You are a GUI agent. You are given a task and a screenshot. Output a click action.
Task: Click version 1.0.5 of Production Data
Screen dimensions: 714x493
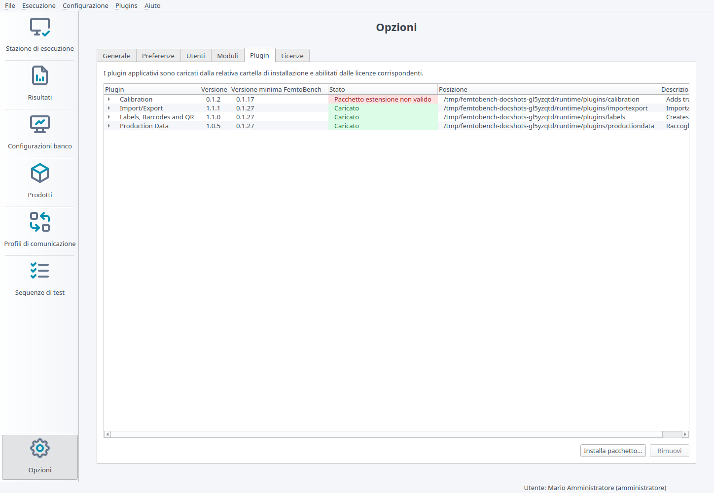(x=214, y=126)
